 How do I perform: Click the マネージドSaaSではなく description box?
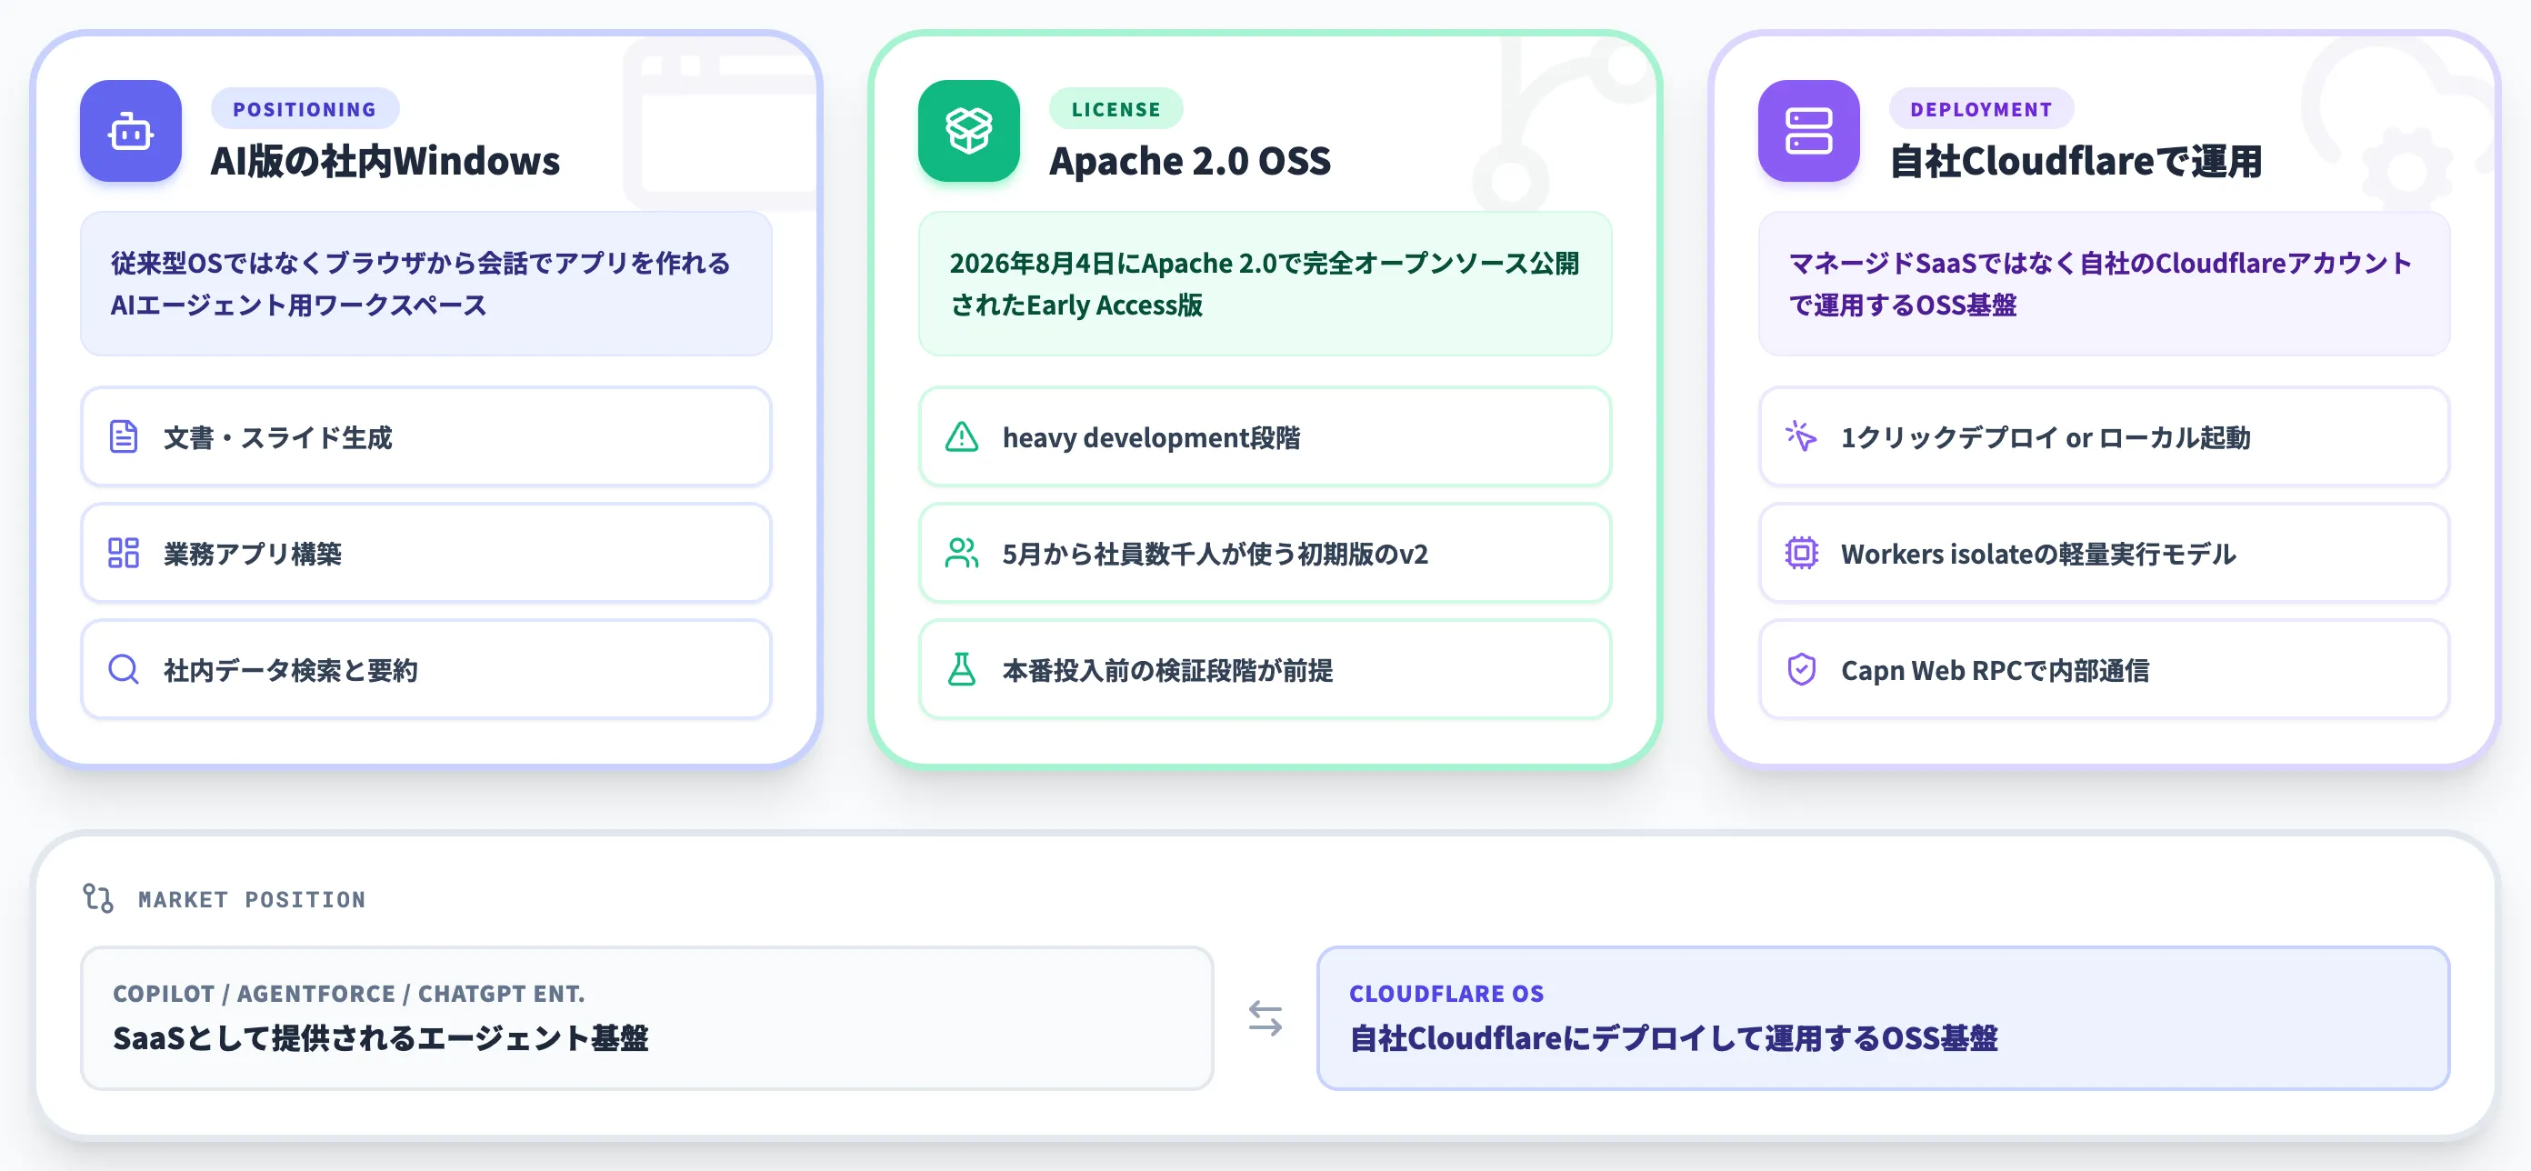pos(2105,284)
